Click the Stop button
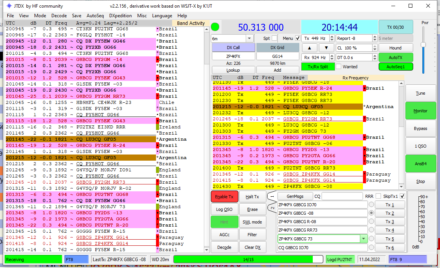The width and height of the screenshot is (440, 268). (x=420, y=181)
